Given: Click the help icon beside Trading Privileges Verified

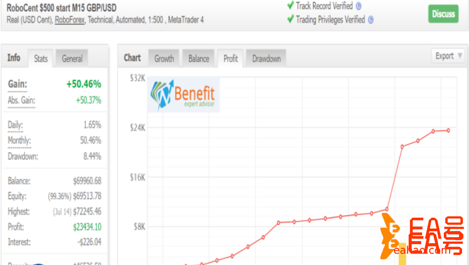Looking at the screenshot, I should coord(370,20).
